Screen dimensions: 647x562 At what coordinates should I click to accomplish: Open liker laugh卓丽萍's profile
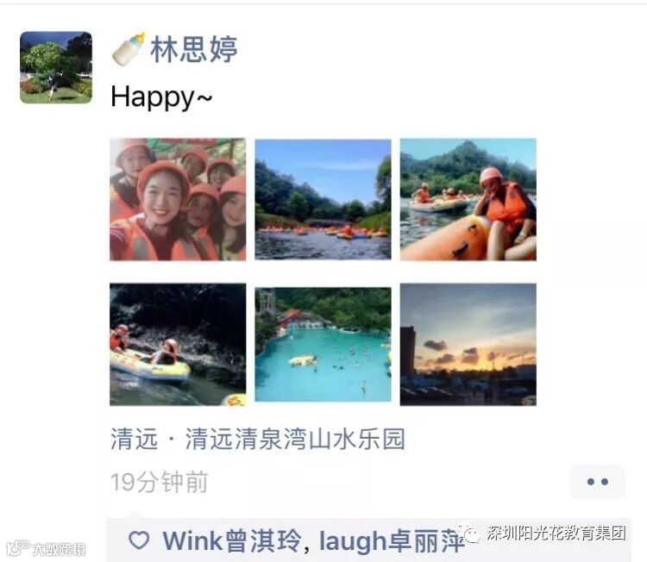(x=392, y=541)
